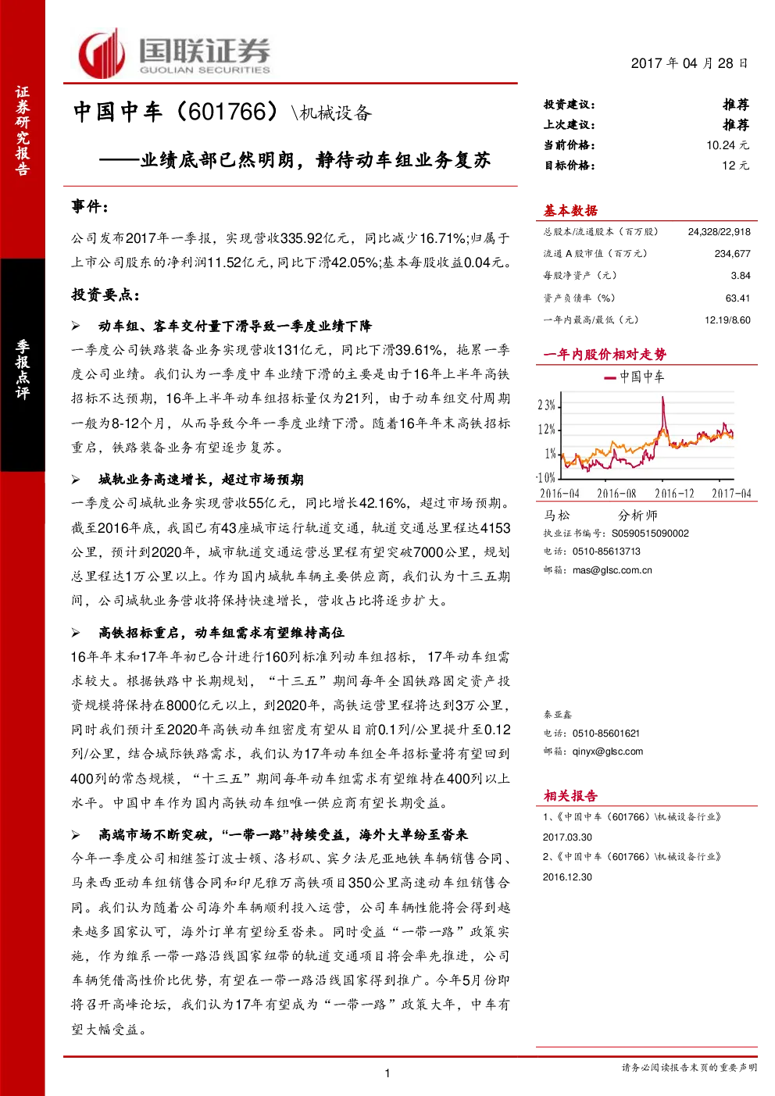Click the subtitle 业绩底部已然明朗，静待动车组业务复苏
The height and width of the screenshot is (1096, 775).
(315, 160)
